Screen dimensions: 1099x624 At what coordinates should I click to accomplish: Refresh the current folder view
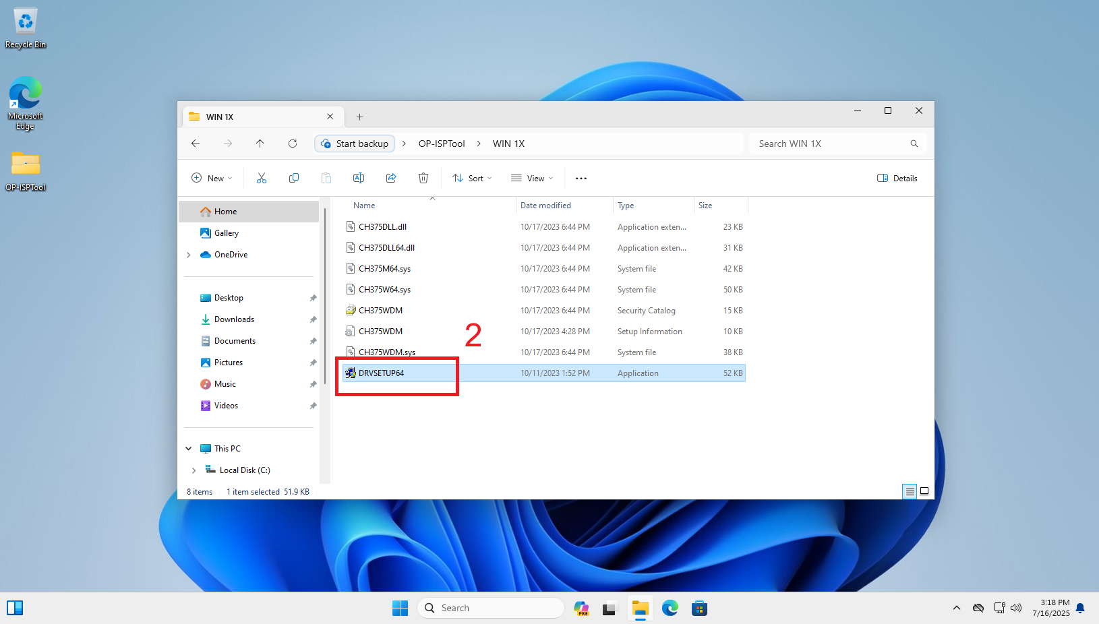point(293,144)
